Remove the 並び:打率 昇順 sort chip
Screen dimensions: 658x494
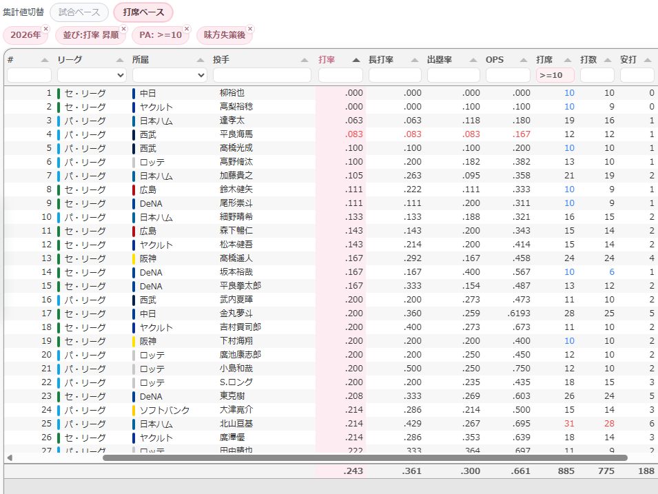click(x=123, y=28)
